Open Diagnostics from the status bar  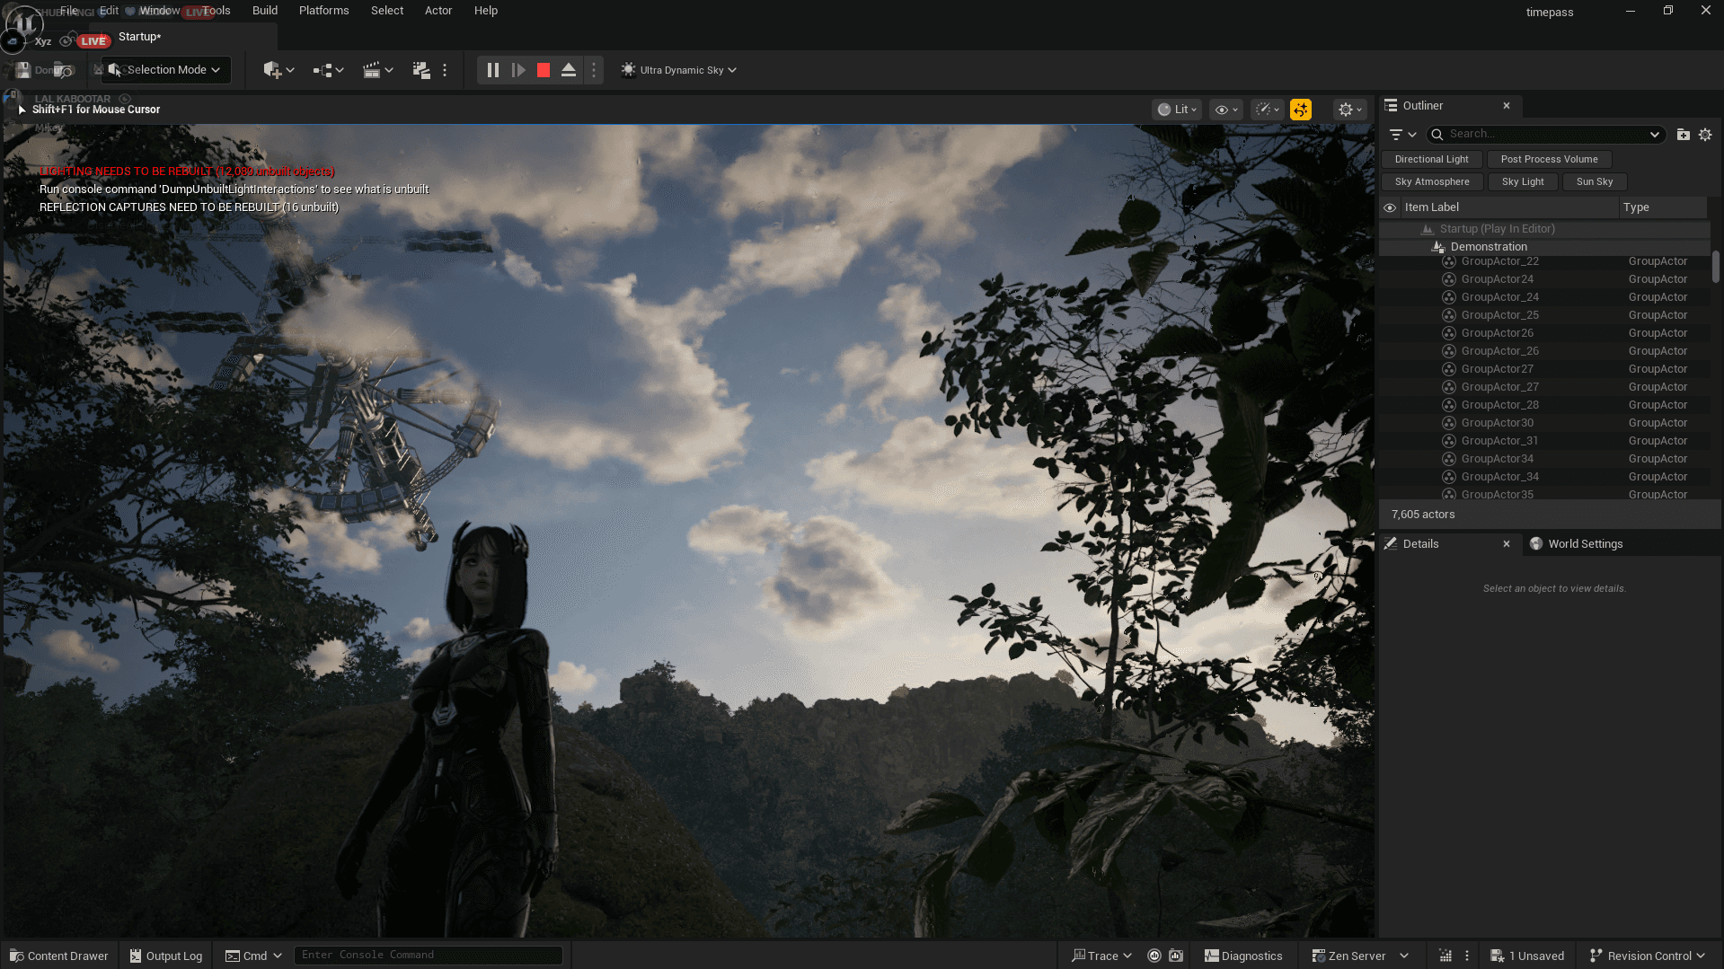pyautogui.click(x=1243, y=956)
